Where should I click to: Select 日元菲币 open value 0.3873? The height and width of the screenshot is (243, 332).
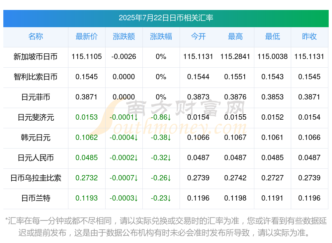pyautogui.click(x=198, y=97)
